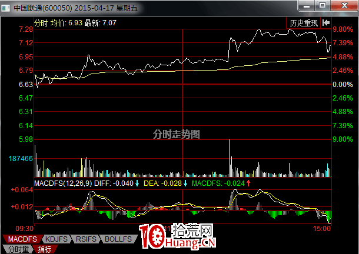Click the 0.00% percentage label

point(343,85)
